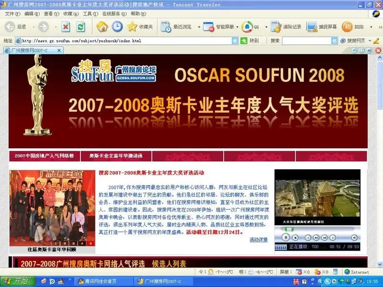Refresh the page with green arrows icon
Screen dimensions: 383x287
coord(80,27)
